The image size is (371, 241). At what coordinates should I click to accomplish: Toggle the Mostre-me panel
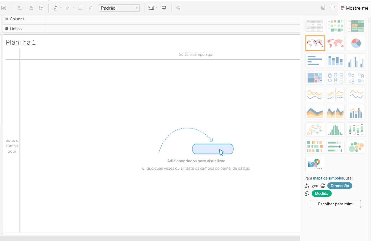point(354,8)
